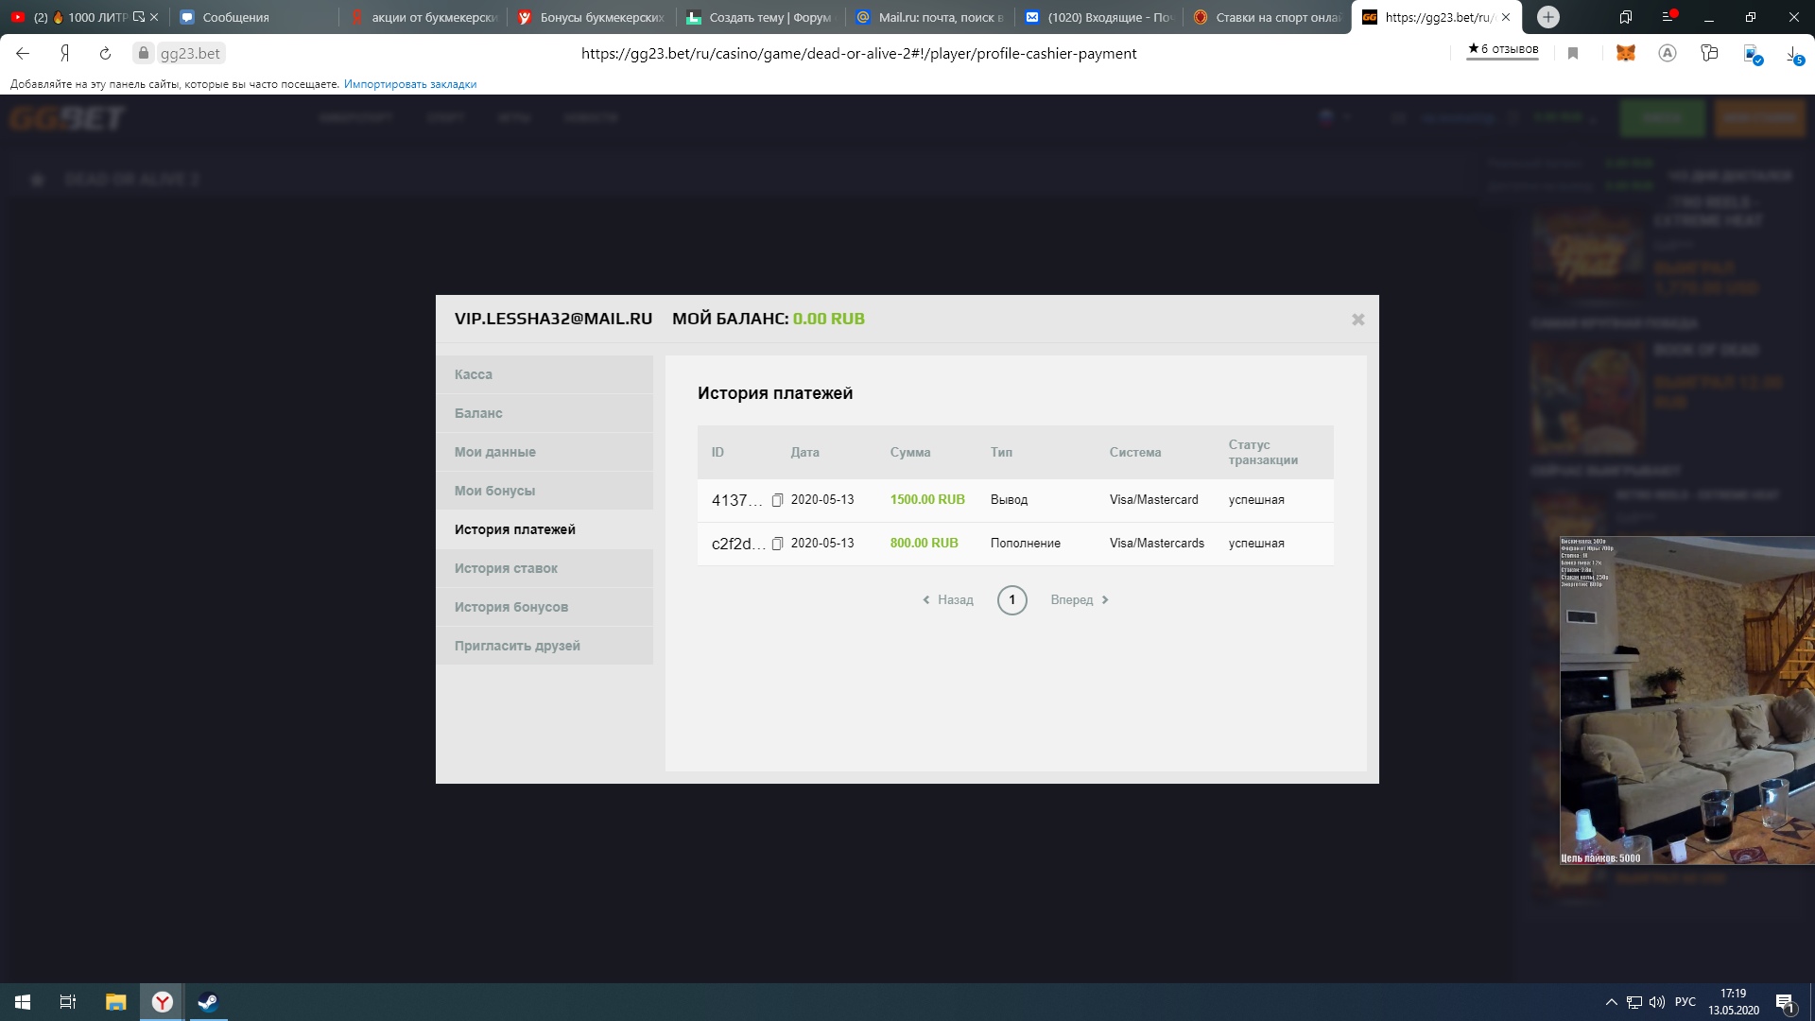Click the browser back arrow

click(x=23, y=54)
